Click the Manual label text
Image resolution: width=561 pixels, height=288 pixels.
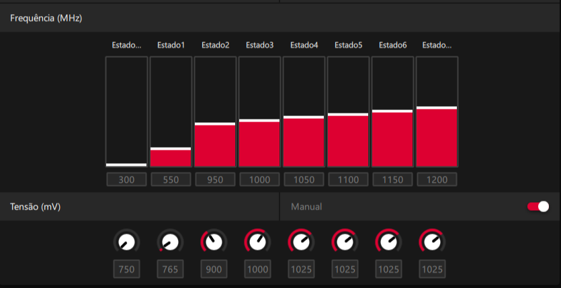click(306, 207)
